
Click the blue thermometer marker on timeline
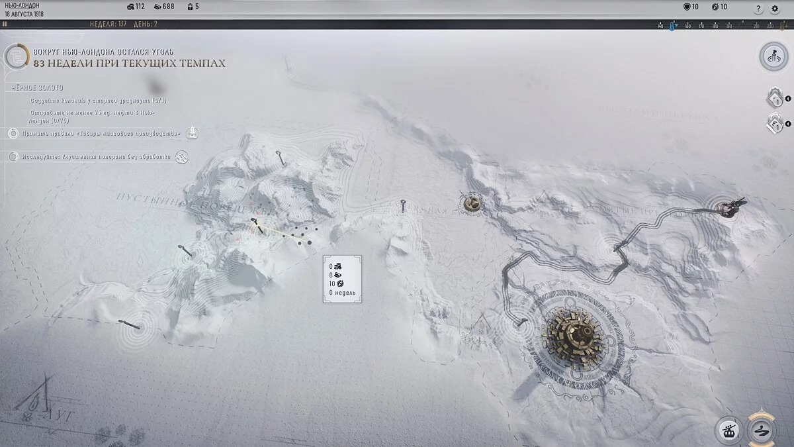[673, 26]
